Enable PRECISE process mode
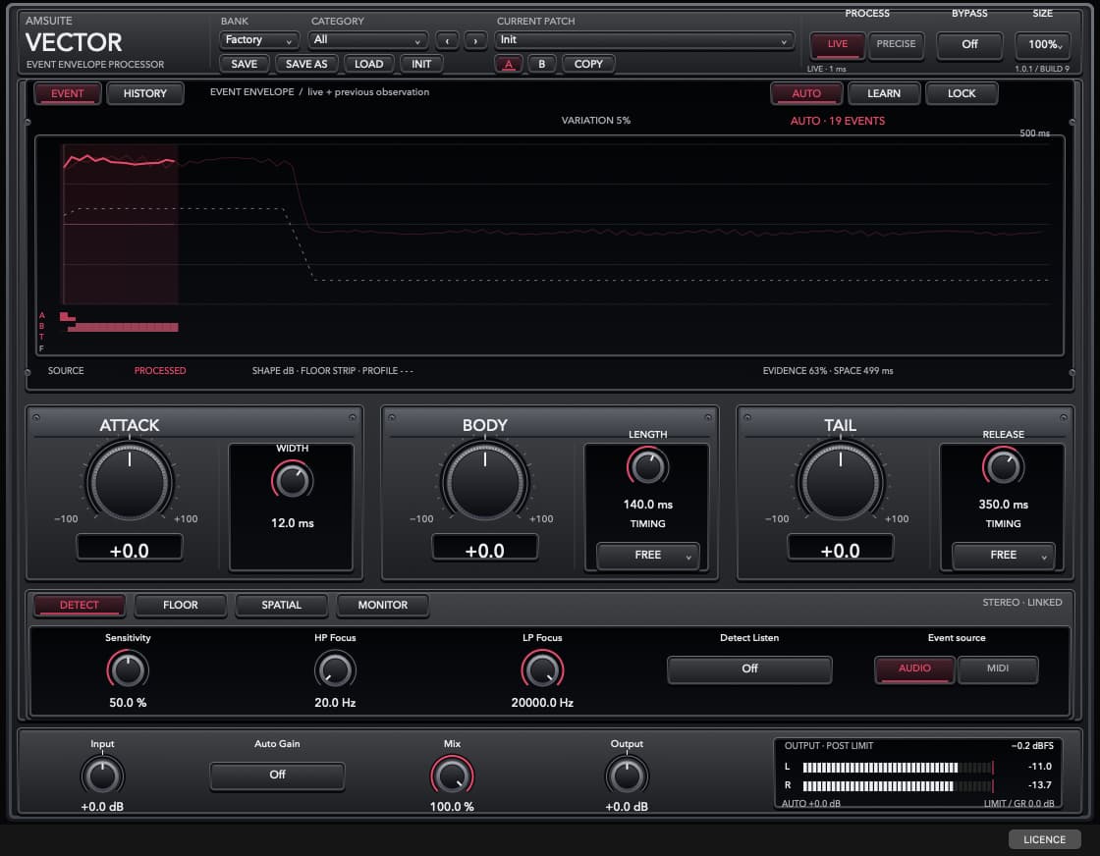This screenshot has width=1100, height=856. click(x=896, y=44)
